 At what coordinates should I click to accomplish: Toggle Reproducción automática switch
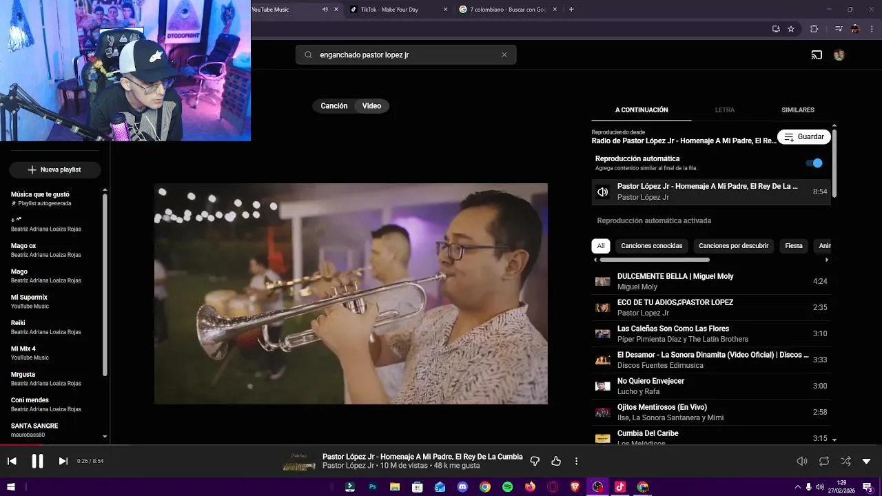click(x=814, y=163)
